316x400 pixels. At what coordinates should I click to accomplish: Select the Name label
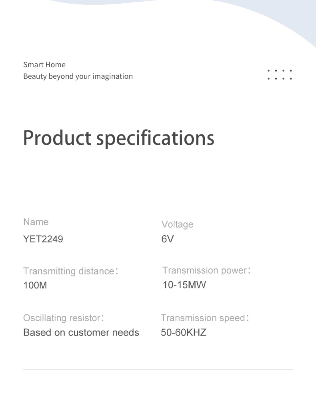36,222
